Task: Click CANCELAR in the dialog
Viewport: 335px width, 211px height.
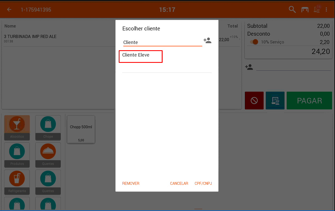Action: pyautogui.click(x=179, y=184)
